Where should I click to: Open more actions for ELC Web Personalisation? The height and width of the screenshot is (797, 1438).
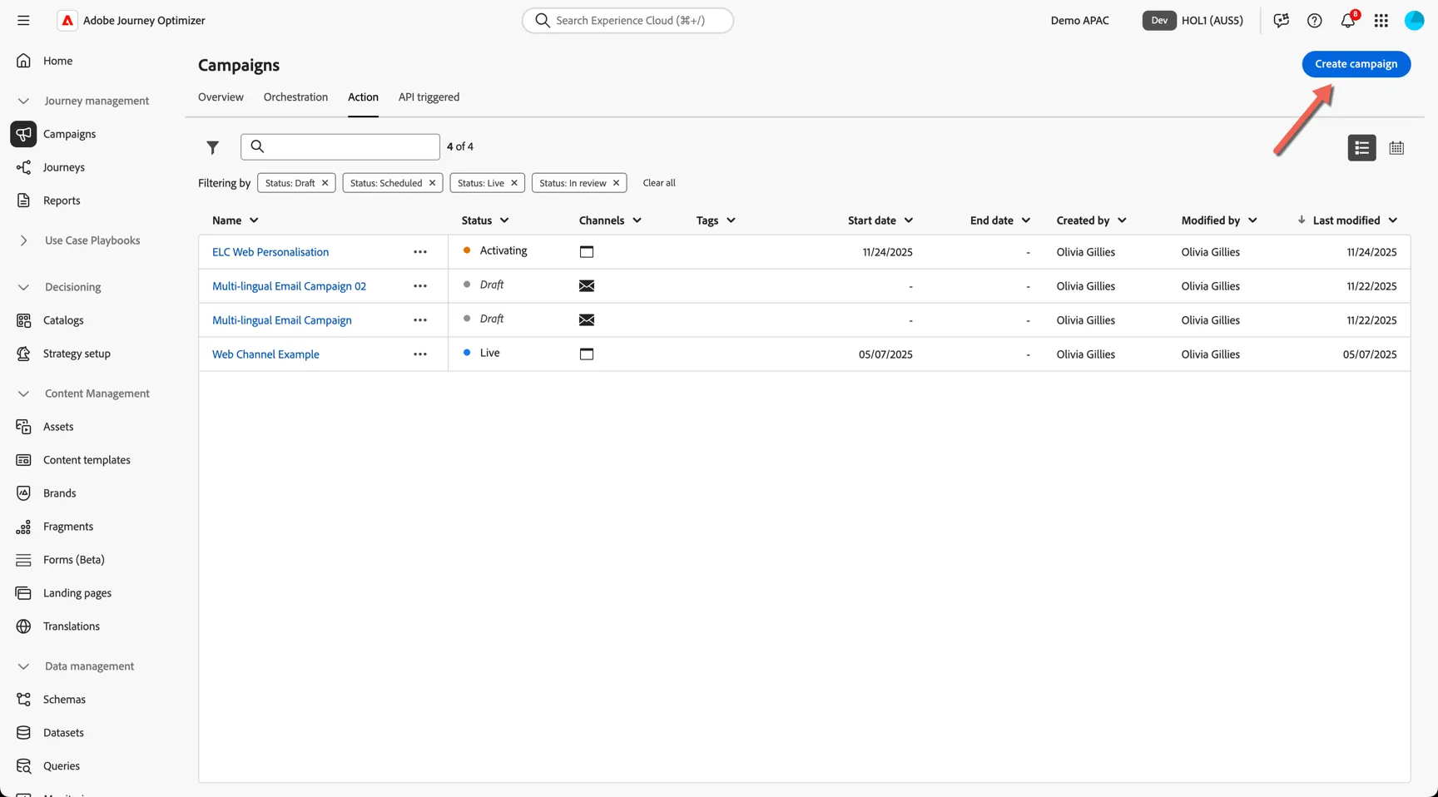tap(420, 252)
